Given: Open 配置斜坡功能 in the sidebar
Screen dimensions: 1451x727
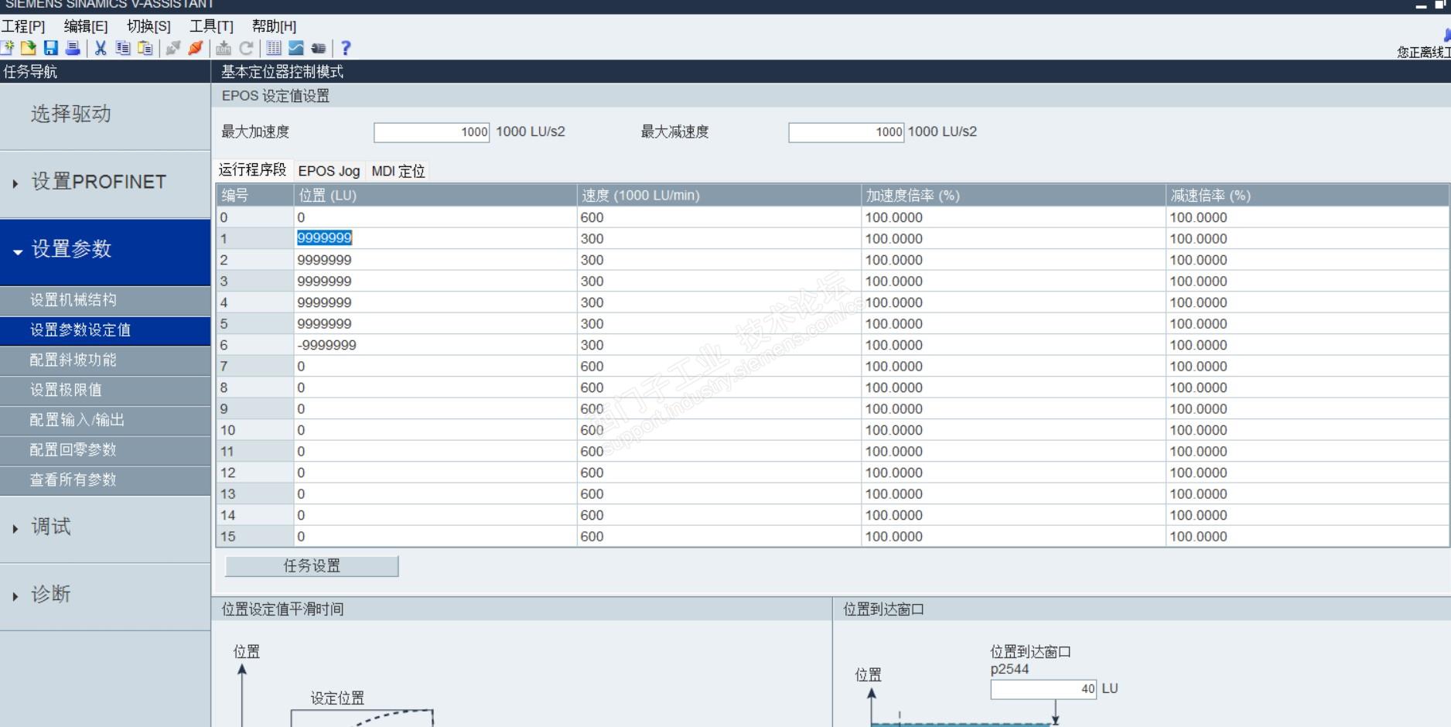Looking at the screenshot, I should (105, 360).
